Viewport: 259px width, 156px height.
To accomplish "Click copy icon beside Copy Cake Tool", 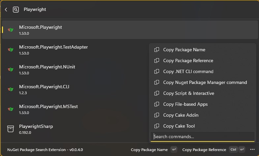I will pos(157,126).
